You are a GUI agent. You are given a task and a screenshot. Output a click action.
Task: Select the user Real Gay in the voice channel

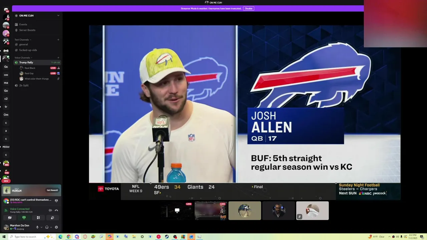click(x=29, y=73)
